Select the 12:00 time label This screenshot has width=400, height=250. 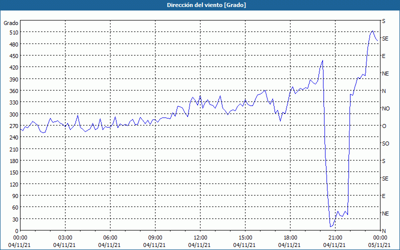click(x=200, y=238)
